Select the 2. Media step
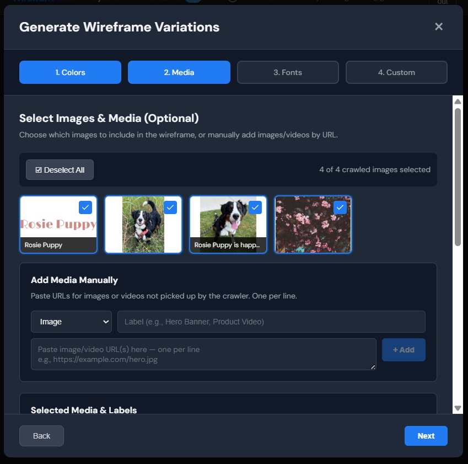 179,72
